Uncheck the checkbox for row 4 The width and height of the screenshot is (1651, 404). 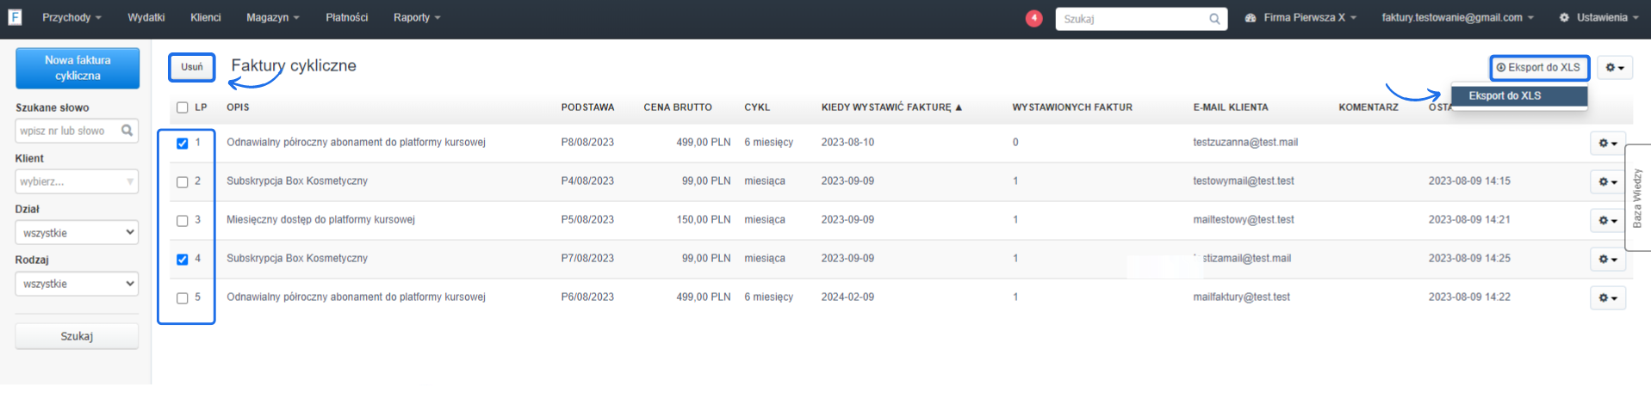click(x=182, y=260)
